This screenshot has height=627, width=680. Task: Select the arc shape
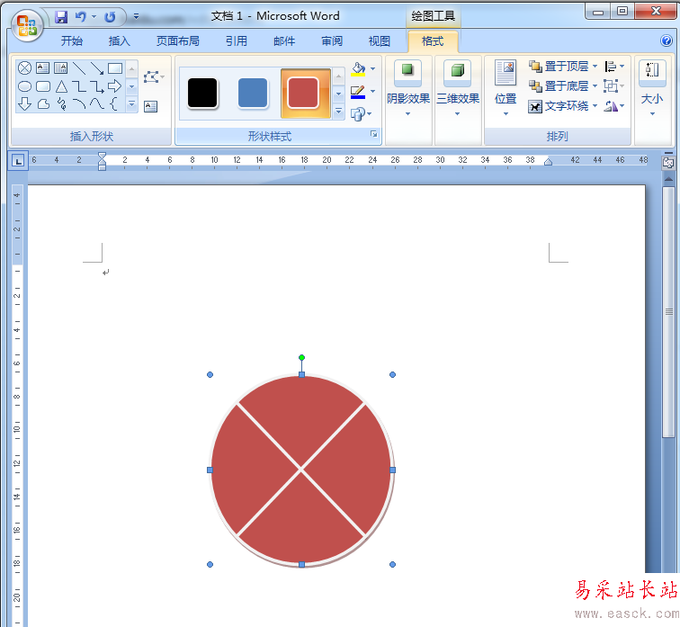tap(79, 103)
